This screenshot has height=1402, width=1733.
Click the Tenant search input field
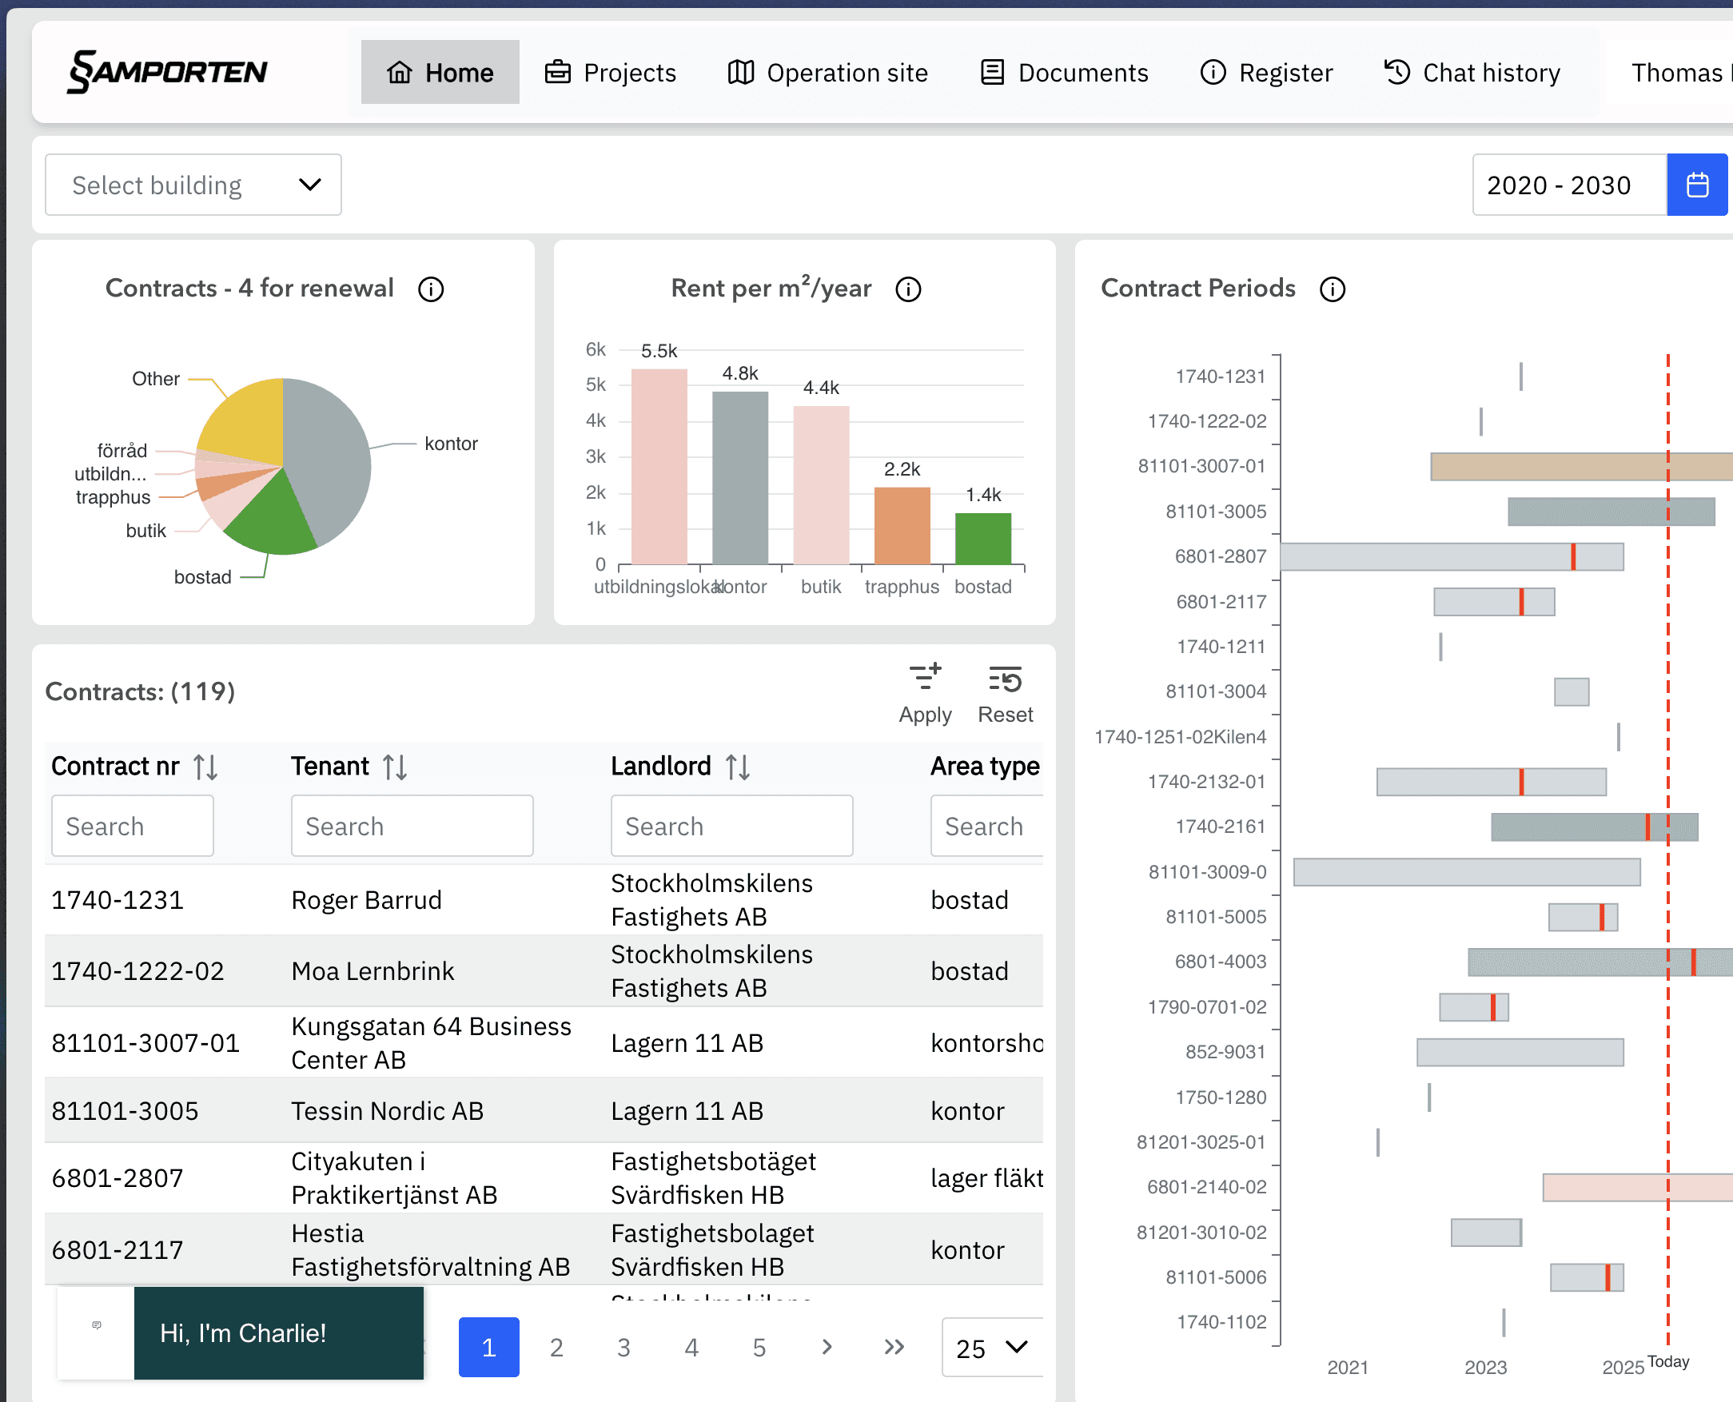(412, 826)
